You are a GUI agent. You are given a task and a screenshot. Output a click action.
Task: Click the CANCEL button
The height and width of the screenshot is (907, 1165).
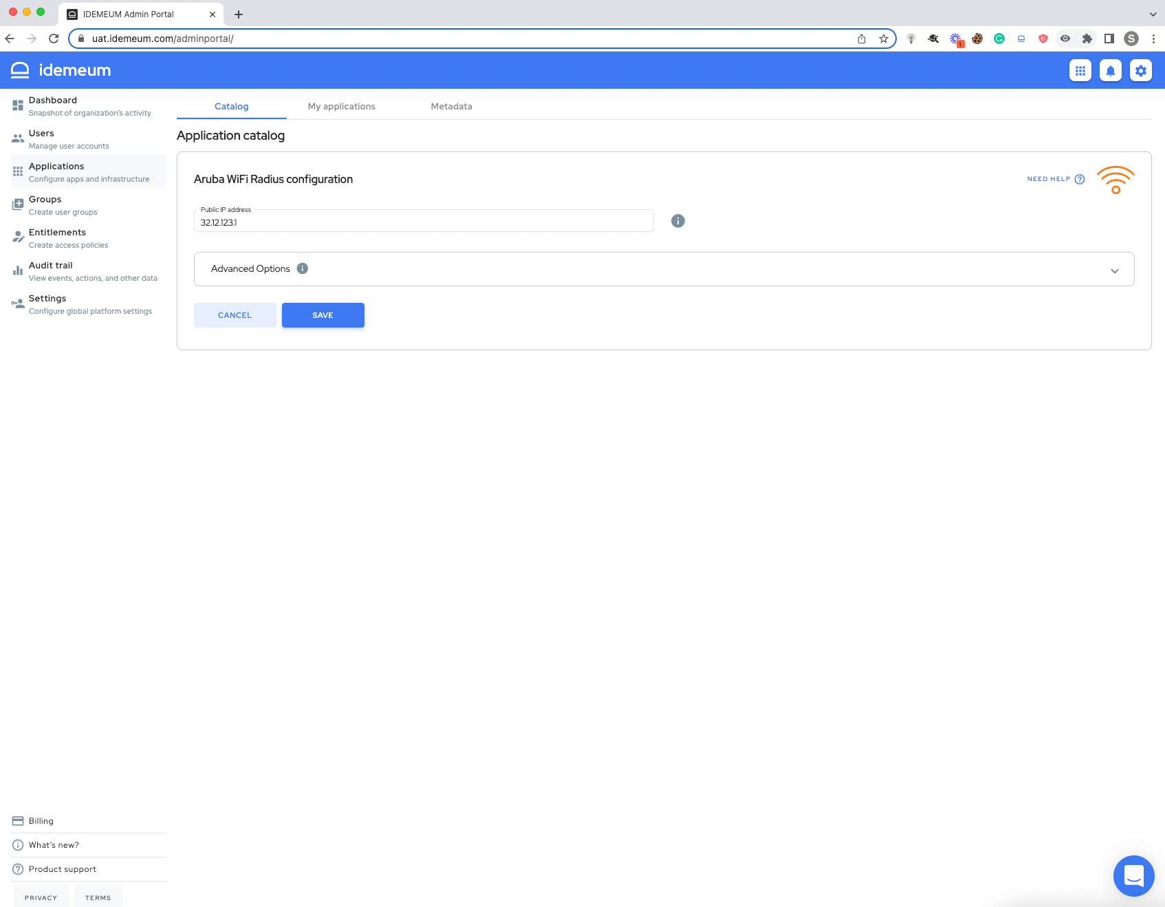235,315
